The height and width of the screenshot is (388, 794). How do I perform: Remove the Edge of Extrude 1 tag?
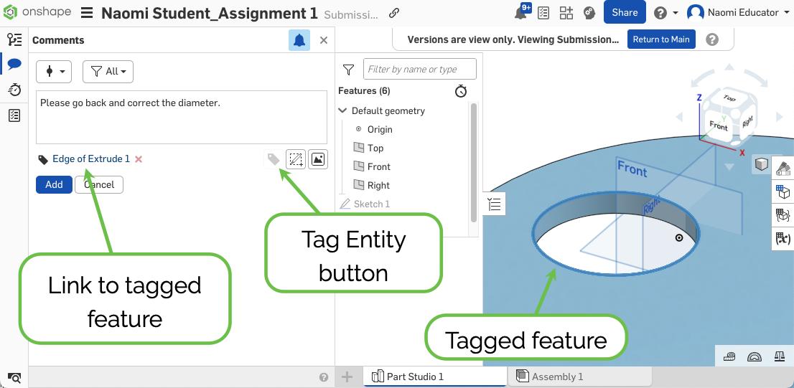point(139,159)
